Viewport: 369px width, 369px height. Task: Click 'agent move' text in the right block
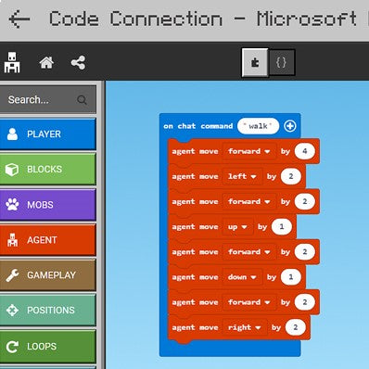tap(195, 327)
